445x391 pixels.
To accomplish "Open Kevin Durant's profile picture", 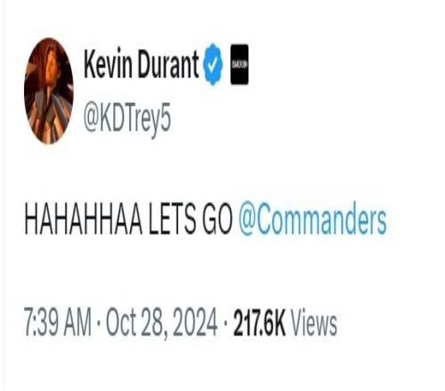I will tap(49, 91).
